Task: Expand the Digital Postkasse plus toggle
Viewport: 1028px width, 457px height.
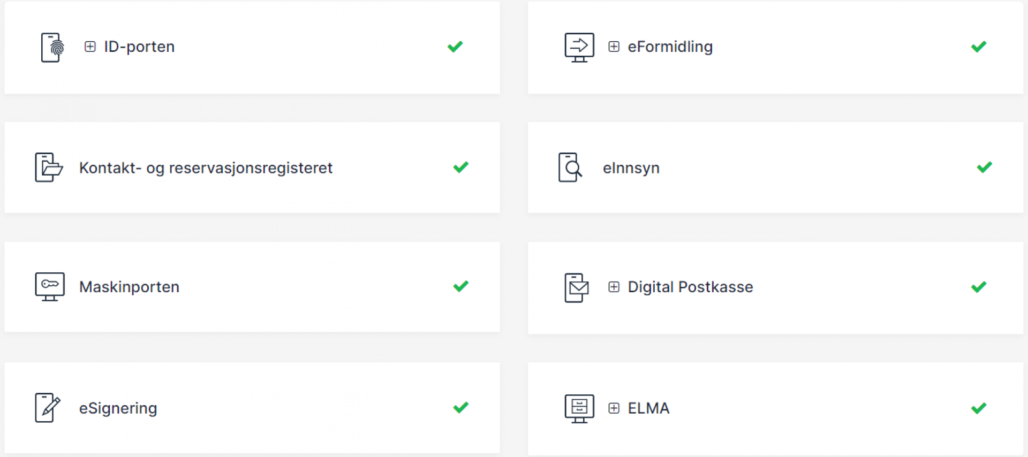Action: click(x=614, y=287)
